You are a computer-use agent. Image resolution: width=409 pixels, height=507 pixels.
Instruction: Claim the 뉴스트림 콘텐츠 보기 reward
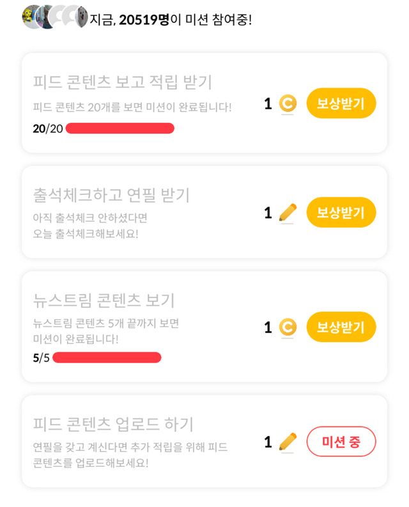point(341,327)
